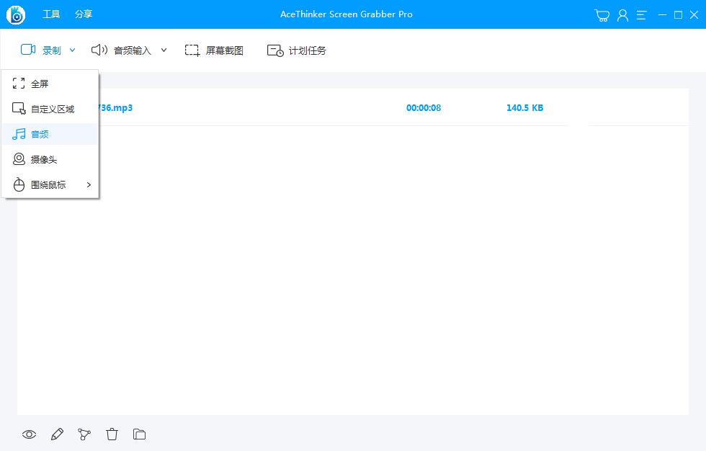The height and width of the screenshot is (451, 706).
Task: Delete recording with the trash icon
Action: click(112, 434)
